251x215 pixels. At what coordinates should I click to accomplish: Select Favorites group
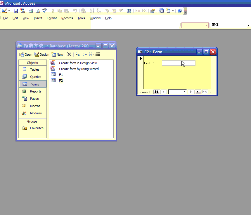pyautogui.click(x=32, y=128)
